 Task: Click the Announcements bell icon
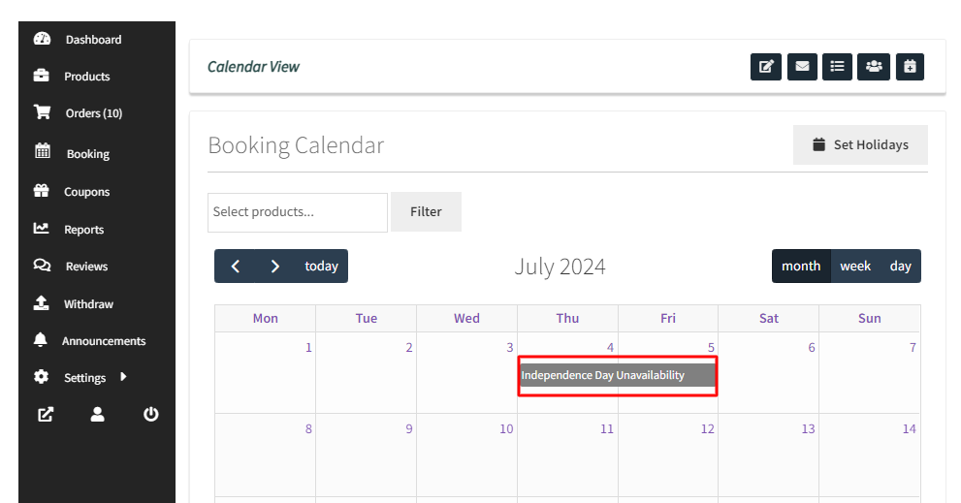(41, 339)
